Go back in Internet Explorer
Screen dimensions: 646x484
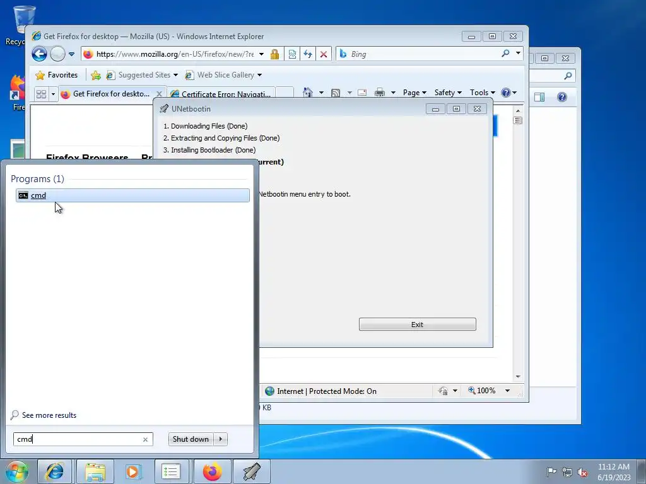[x=39, y=54]
